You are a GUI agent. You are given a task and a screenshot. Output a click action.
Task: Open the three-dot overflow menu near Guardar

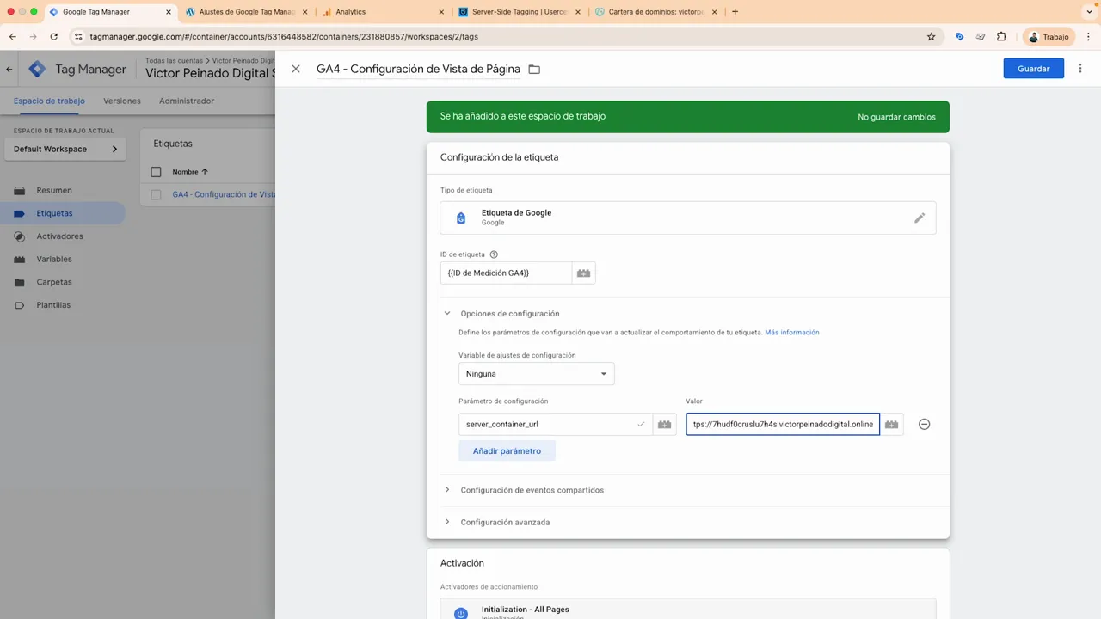click(1080, 68)
